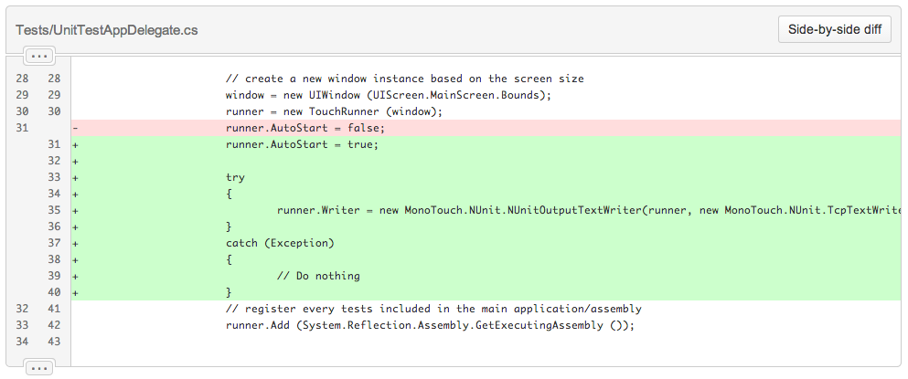908x379 pixels.
Task: Select the catch (Exception) line
Action: pos(486,243)
